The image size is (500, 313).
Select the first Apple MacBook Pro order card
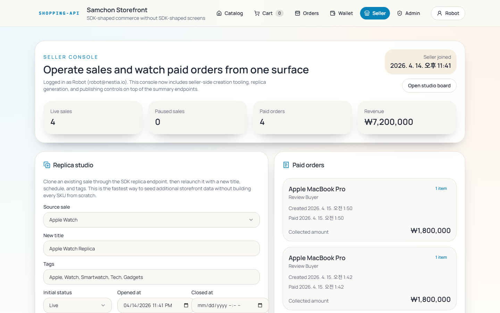tap(369, 210)
